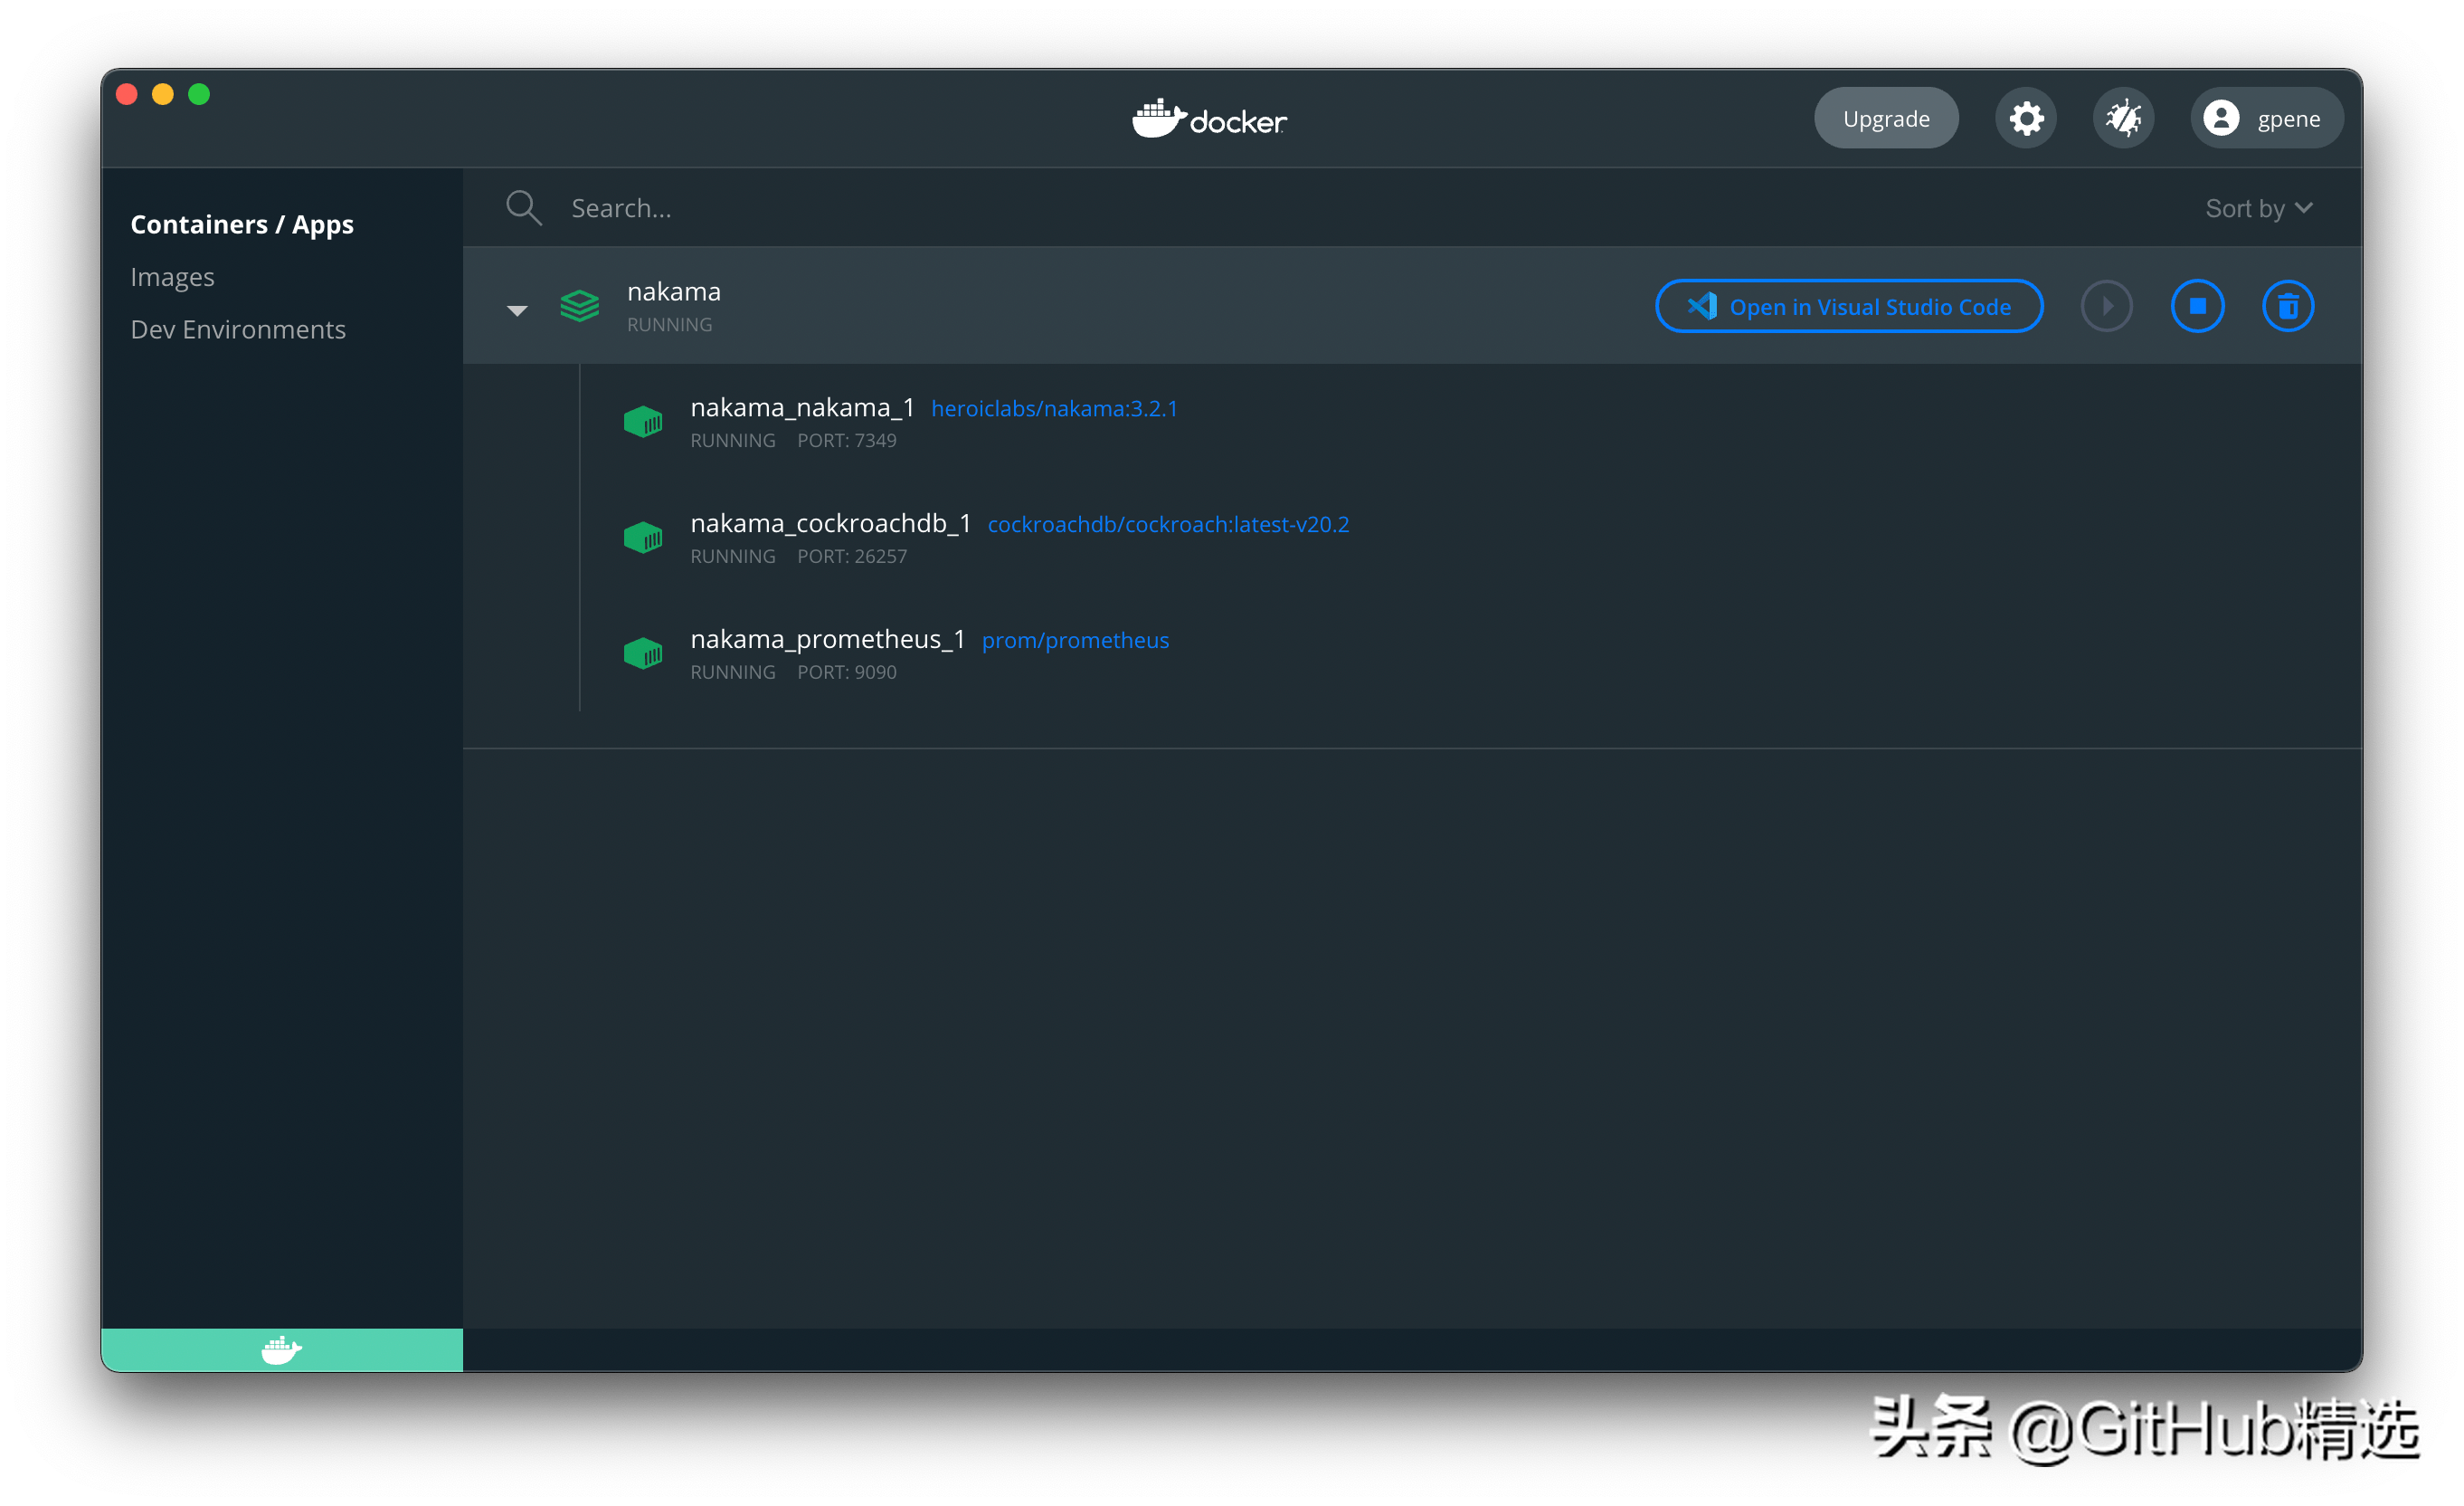Open the cockroachdb/cockroach:latest-v20.2 image link

[x=1168, y=524]
